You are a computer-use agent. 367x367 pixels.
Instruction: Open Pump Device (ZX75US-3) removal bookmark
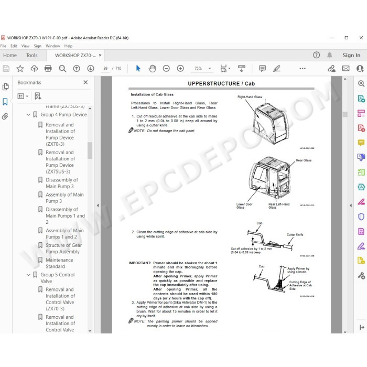[x=60, y=161]
